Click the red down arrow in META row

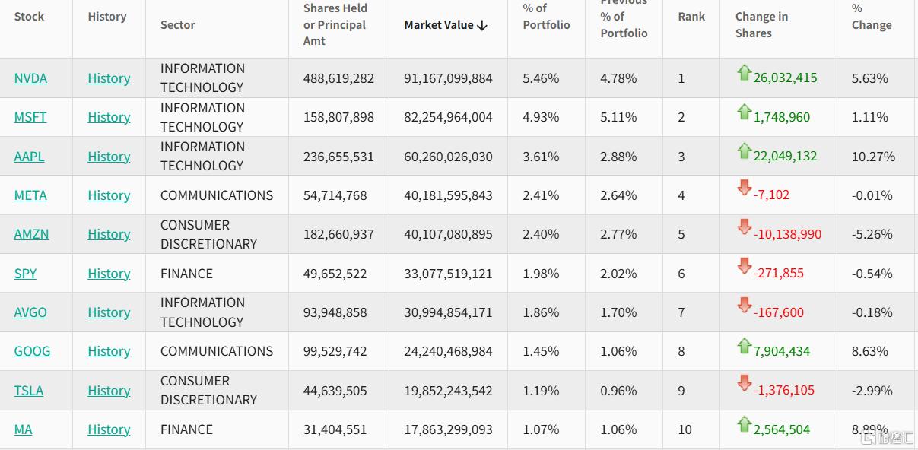click(744, 189)
